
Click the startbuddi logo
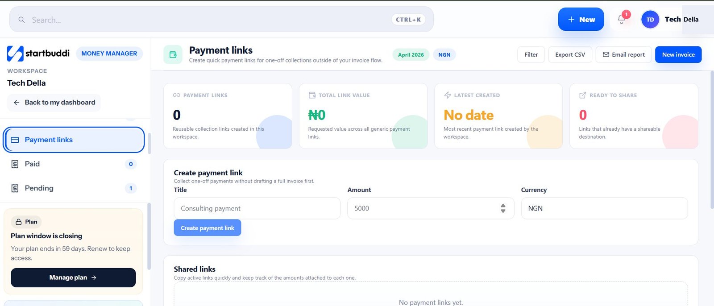point(38,54)
